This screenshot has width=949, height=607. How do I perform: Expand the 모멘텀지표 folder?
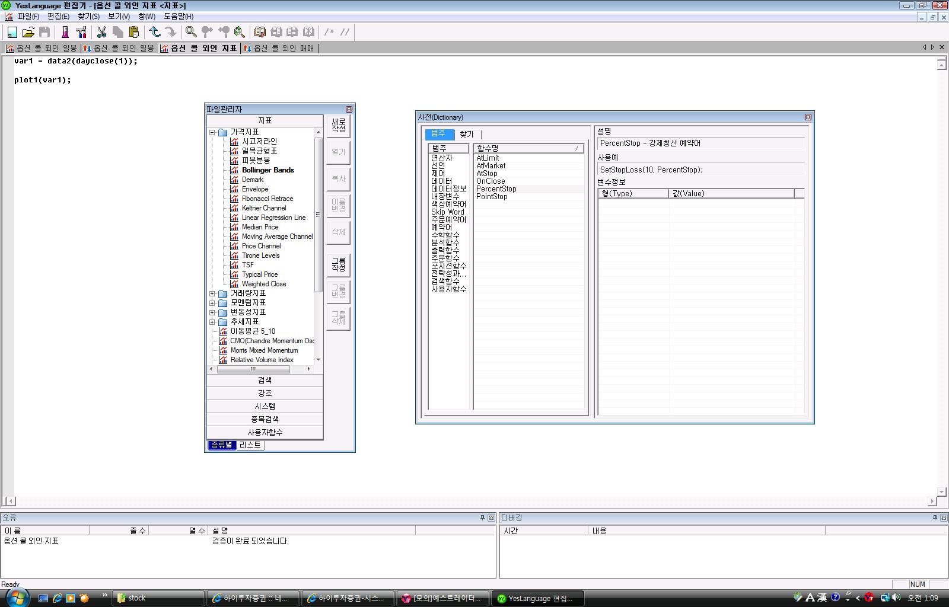click(x=212, y=303)
